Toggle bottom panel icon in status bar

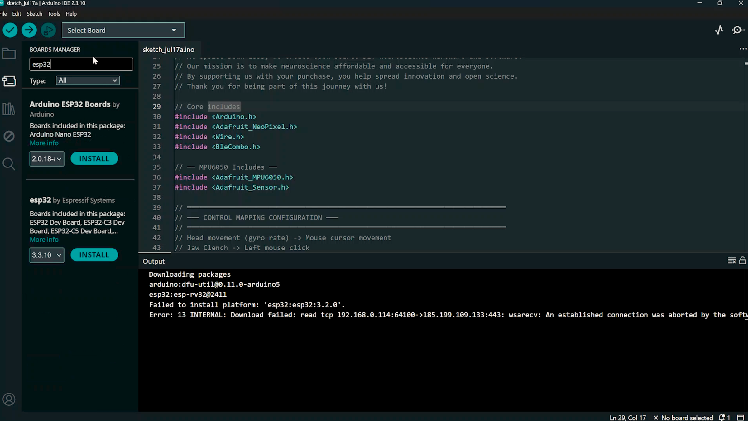[x=741, y=418]
